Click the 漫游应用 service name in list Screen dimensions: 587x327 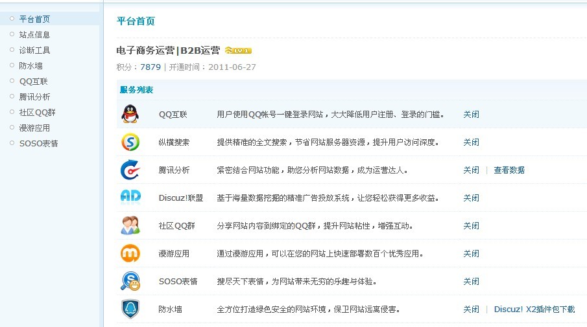[x=174, y=253]
